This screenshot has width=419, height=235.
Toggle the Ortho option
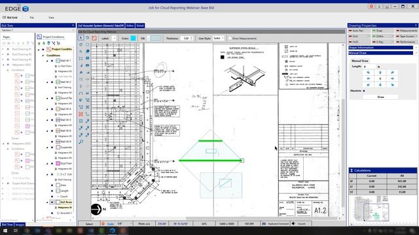[x=382, y=37]
